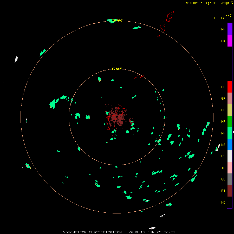This screenshot has width=234, height=234.
Task: Click the 50 NMI range ring label
Action: [x=117, y=69]
